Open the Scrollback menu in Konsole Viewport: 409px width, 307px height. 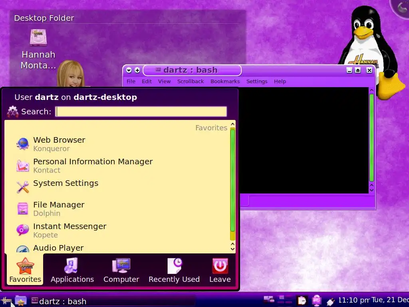(191, 81)
